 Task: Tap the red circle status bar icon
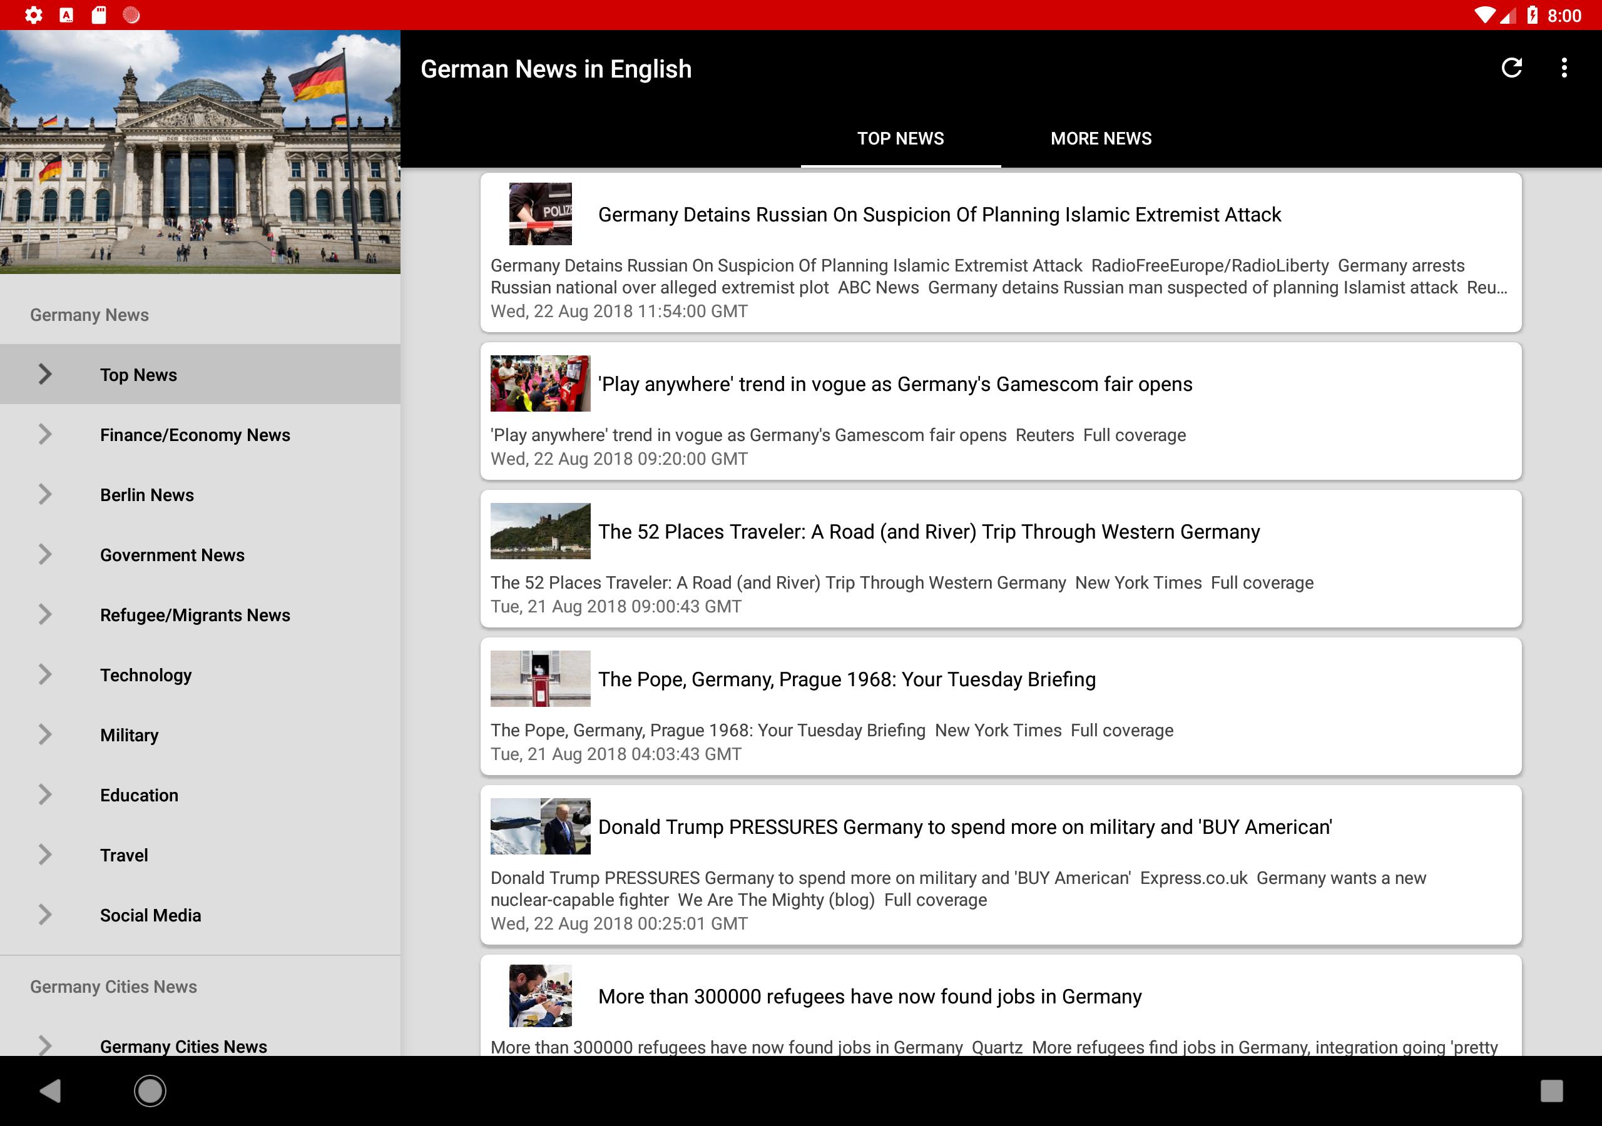pos(131,14)
